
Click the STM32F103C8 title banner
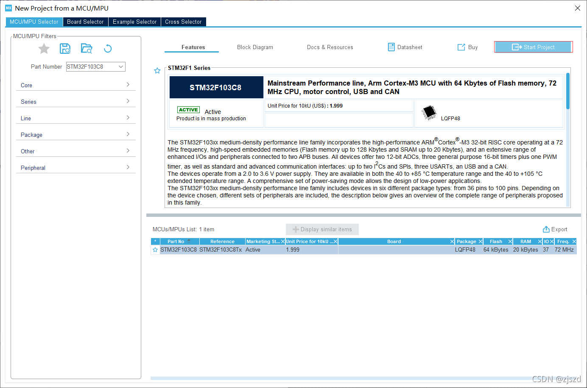[216, 87]
